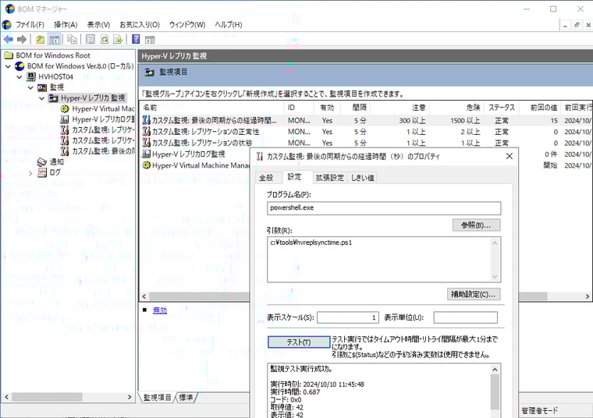Click the list pane horizontal scroll right arrow
Screen dimensions: 593x418
click(588, 296)
